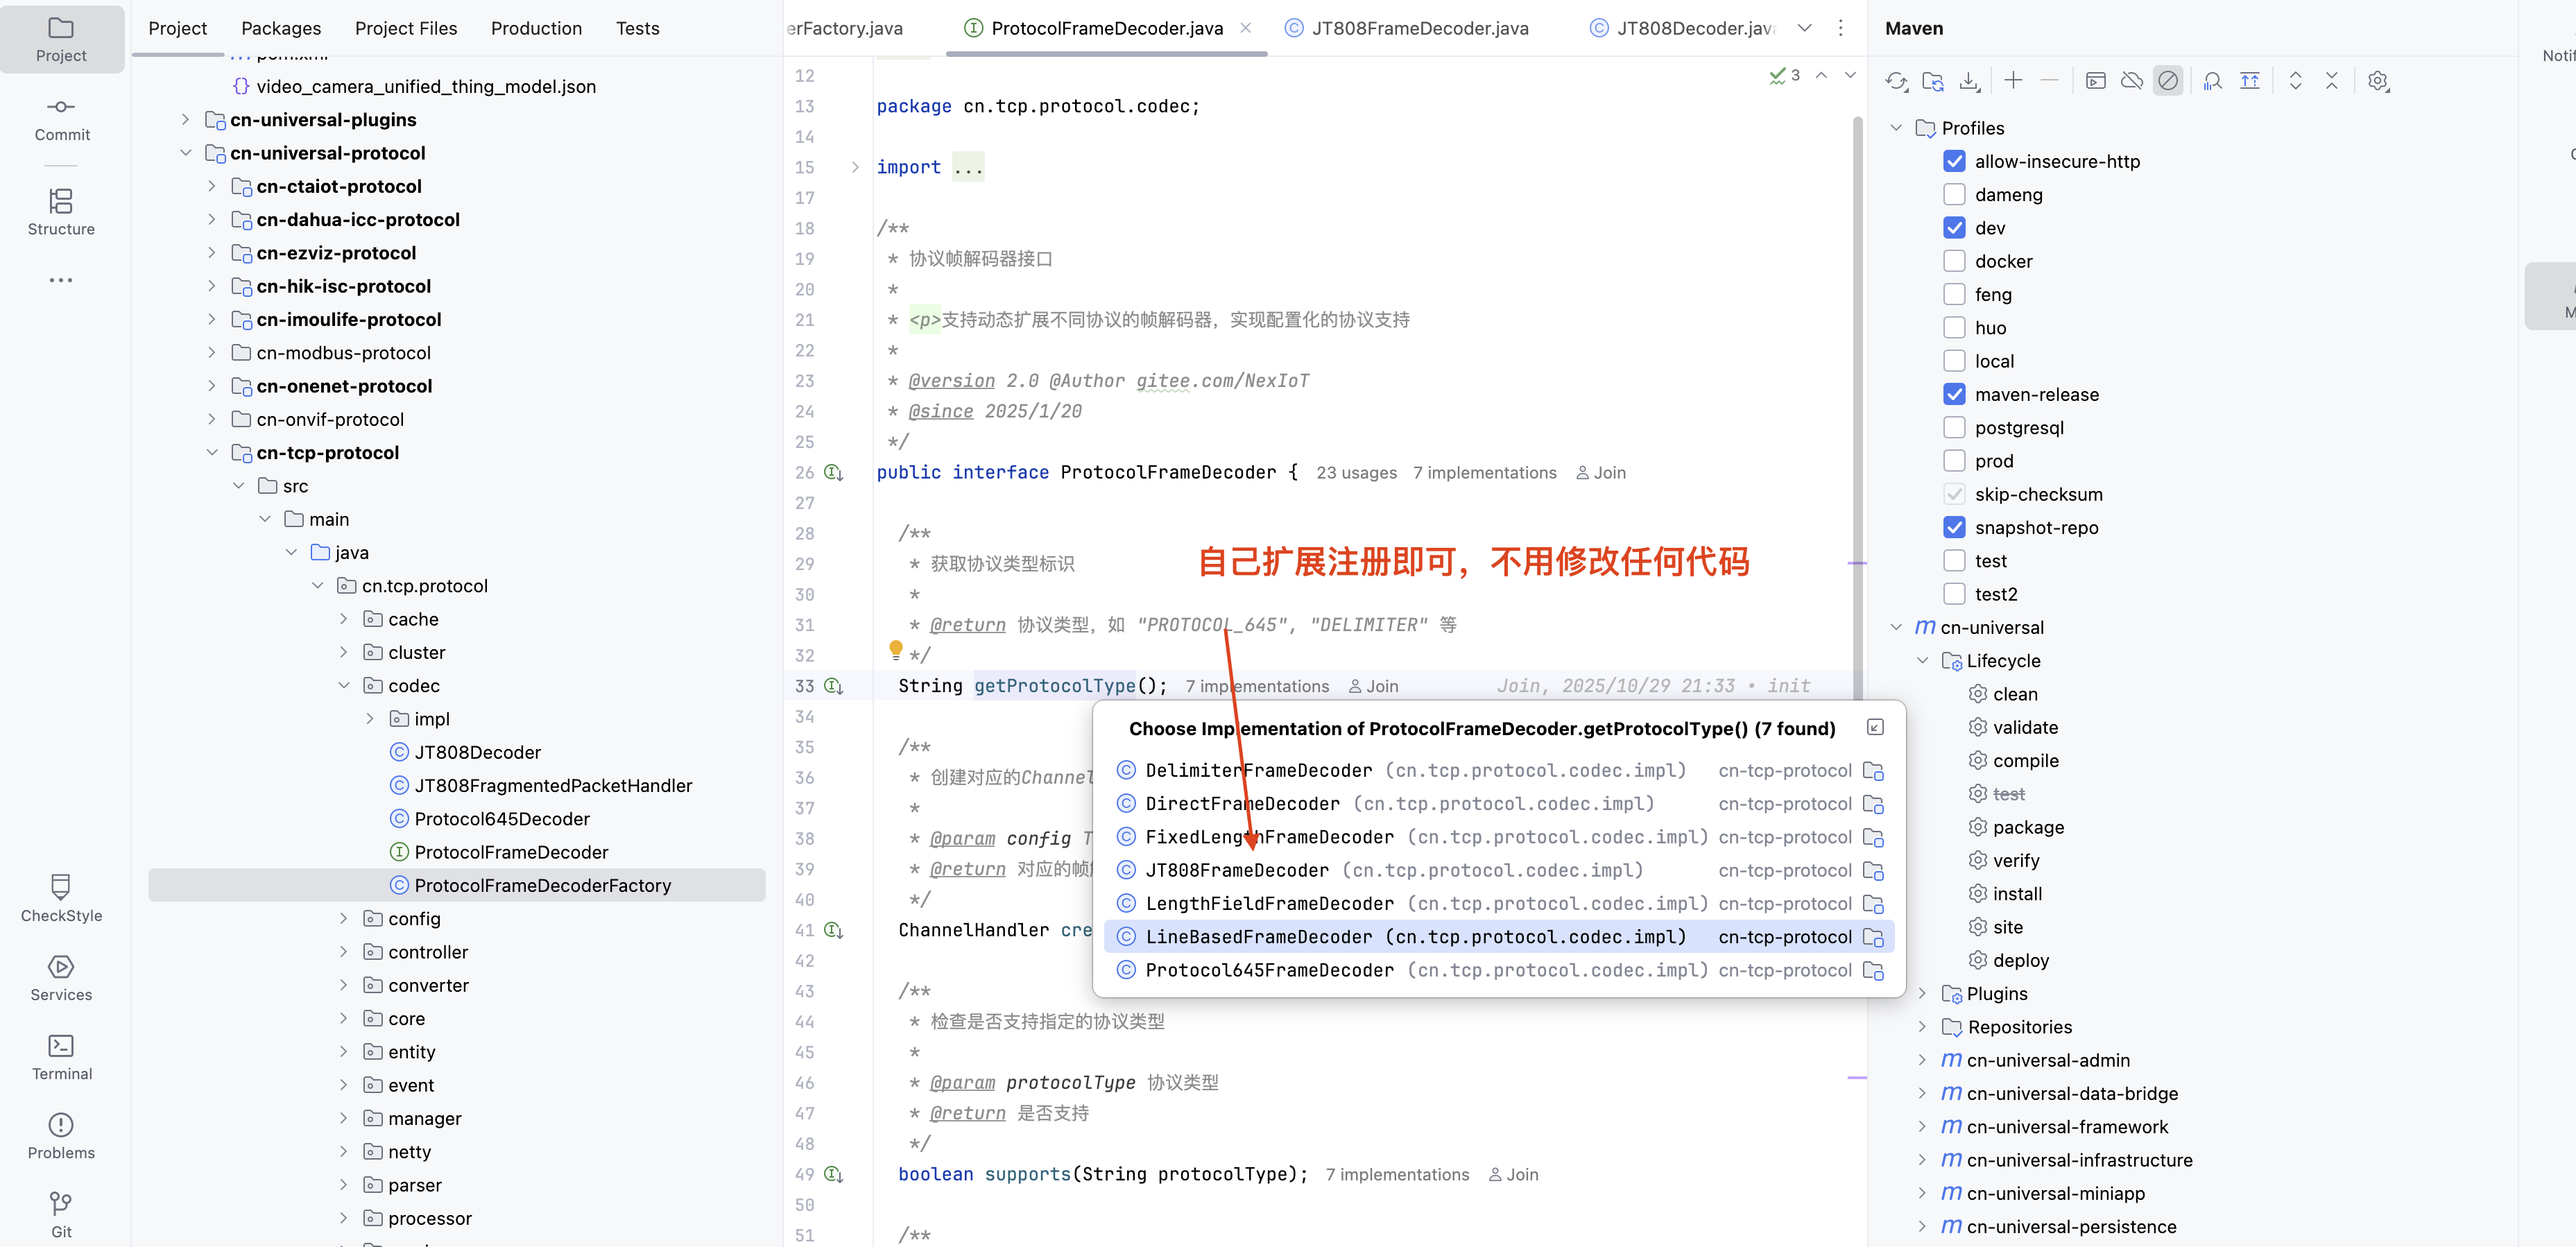Image resolution: width=2576 pixels, height=1247 pixels.
Task: Click 7 implementations hint on supports method
Action: tap(1397, 1174)
